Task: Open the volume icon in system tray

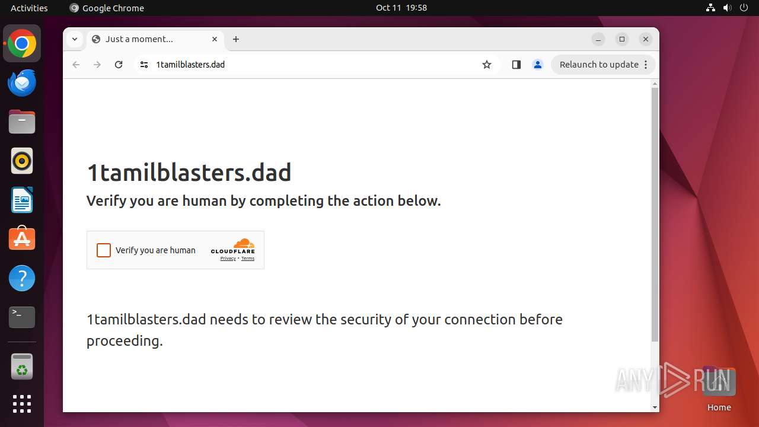Action: (x=728, y=8)
